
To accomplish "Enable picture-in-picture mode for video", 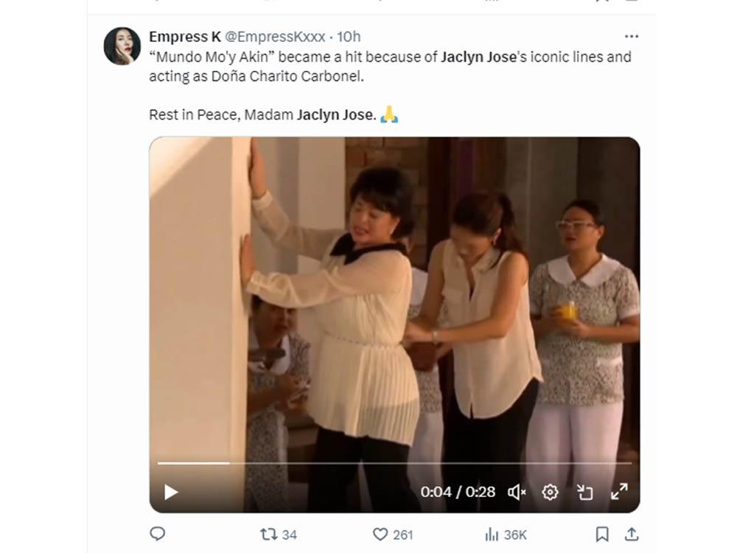I will 584,492.
